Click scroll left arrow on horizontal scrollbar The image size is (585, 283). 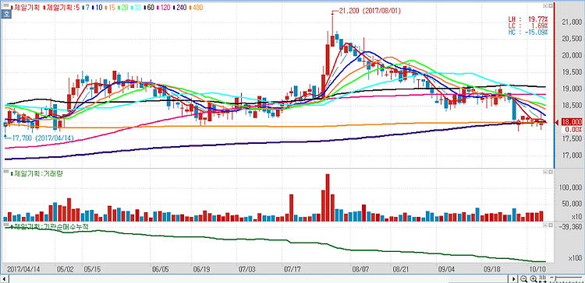4,279
